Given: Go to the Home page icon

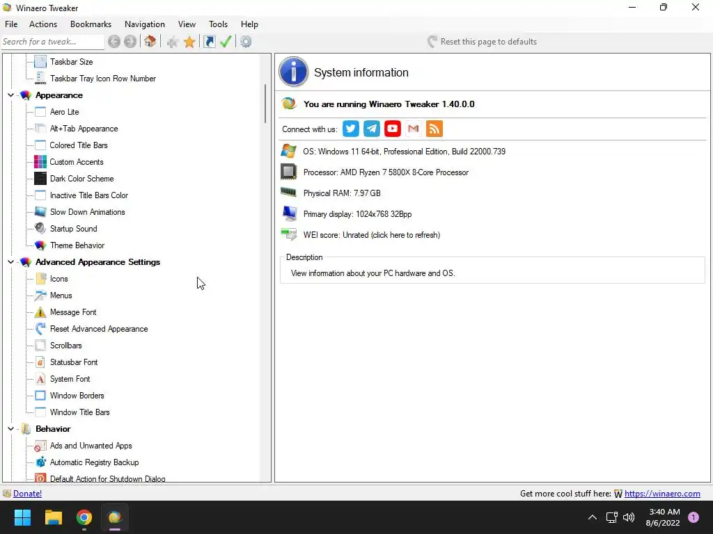Looking at the screenshot, I should [150, 41].
